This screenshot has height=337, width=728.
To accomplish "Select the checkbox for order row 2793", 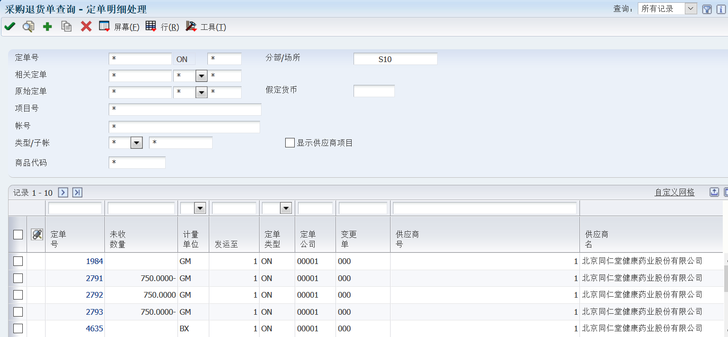I will pyautogui.click(x=18, y=312).
